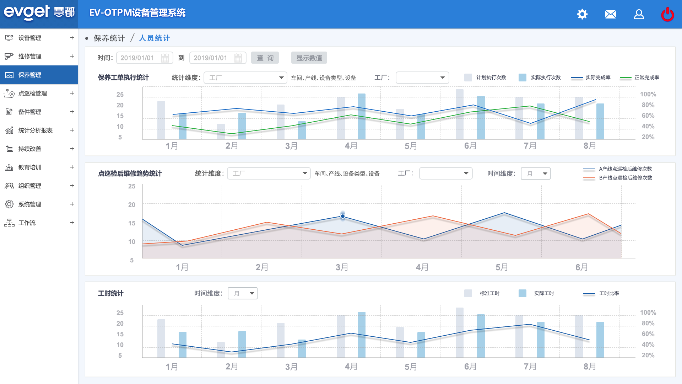682x384 pixels.
Task: Click the 查询 button
Action: (265, 58)
